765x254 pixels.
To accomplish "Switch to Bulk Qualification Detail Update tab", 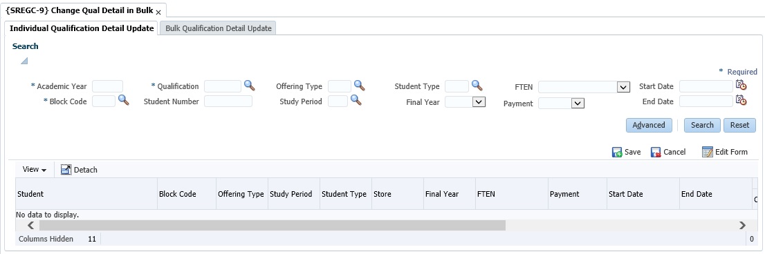I will 218,28.
